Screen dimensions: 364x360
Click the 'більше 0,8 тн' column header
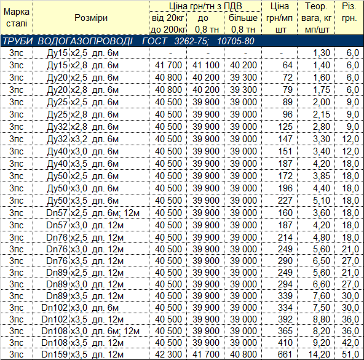pyautogui.click(x=243, y=23)
